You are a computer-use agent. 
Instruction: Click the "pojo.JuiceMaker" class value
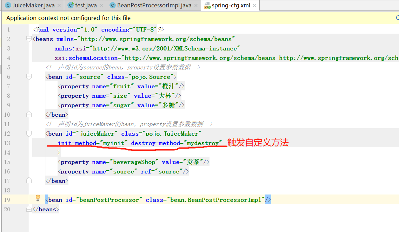click(x=172, y=134)
